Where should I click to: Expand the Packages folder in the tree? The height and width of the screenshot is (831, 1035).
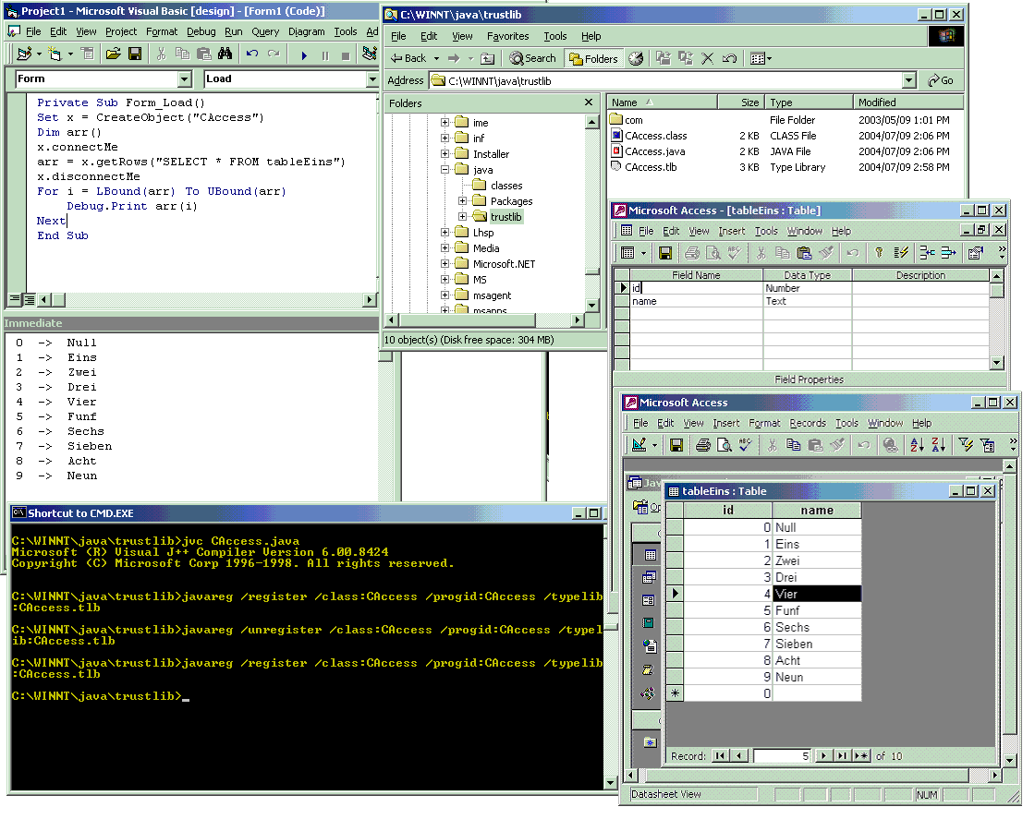(x=462, y=201)
